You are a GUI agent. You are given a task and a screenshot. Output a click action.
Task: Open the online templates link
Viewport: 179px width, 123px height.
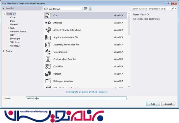point(87,92)
